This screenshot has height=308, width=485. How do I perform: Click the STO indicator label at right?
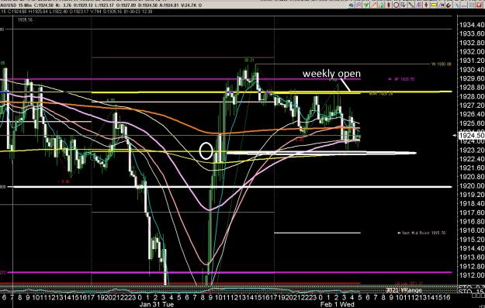coord(471,292)
